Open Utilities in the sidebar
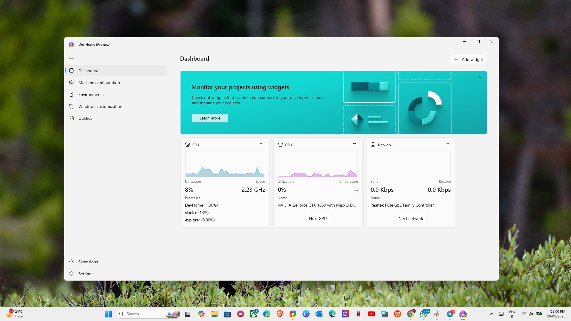This screenshot has width=571, height=321. [x=85, y=118]
